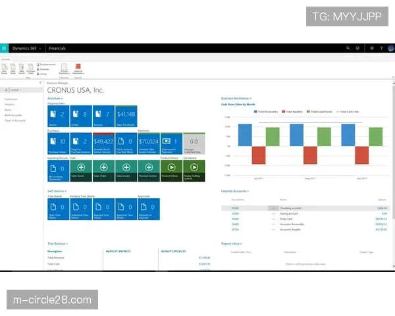Click the Total Receivables legend swatch
This screenshot has width=395, height=316.
point(255,112)
